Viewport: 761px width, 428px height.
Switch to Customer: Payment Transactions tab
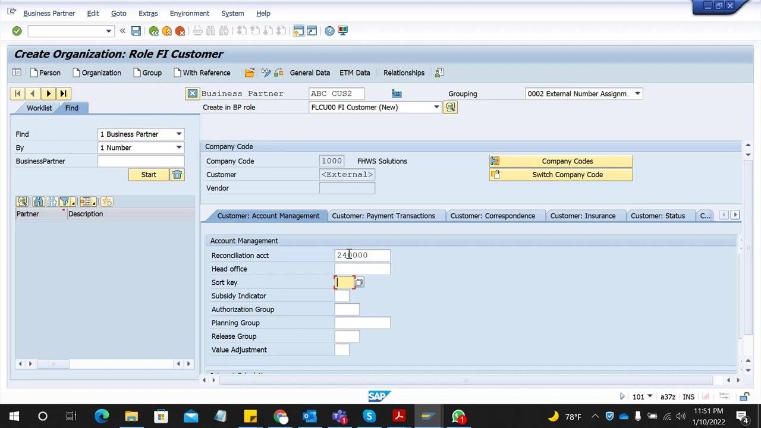(383, 216)
